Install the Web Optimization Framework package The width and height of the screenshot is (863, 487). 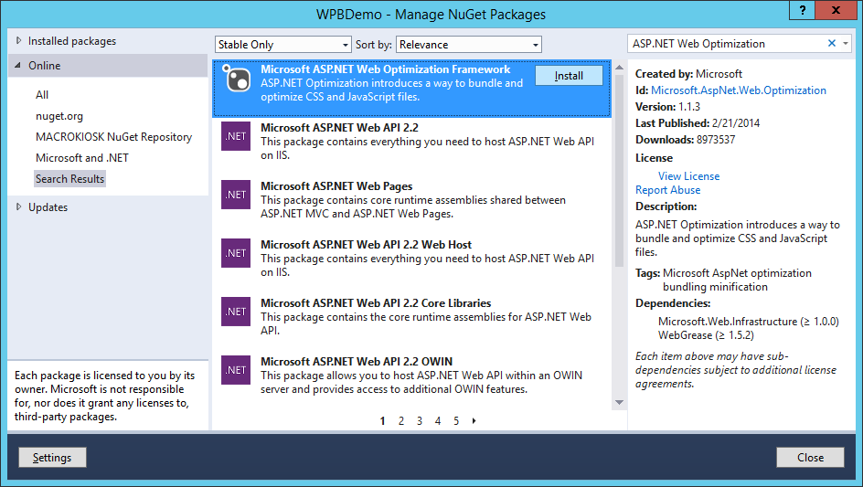570,76
